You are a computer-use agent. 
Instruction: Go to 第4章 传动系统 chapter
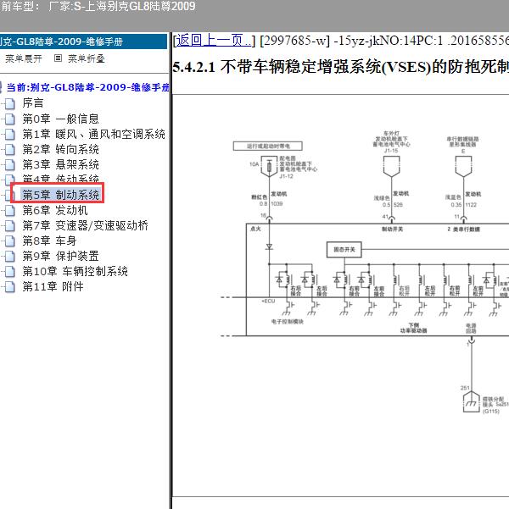click(x=60, y=180)
